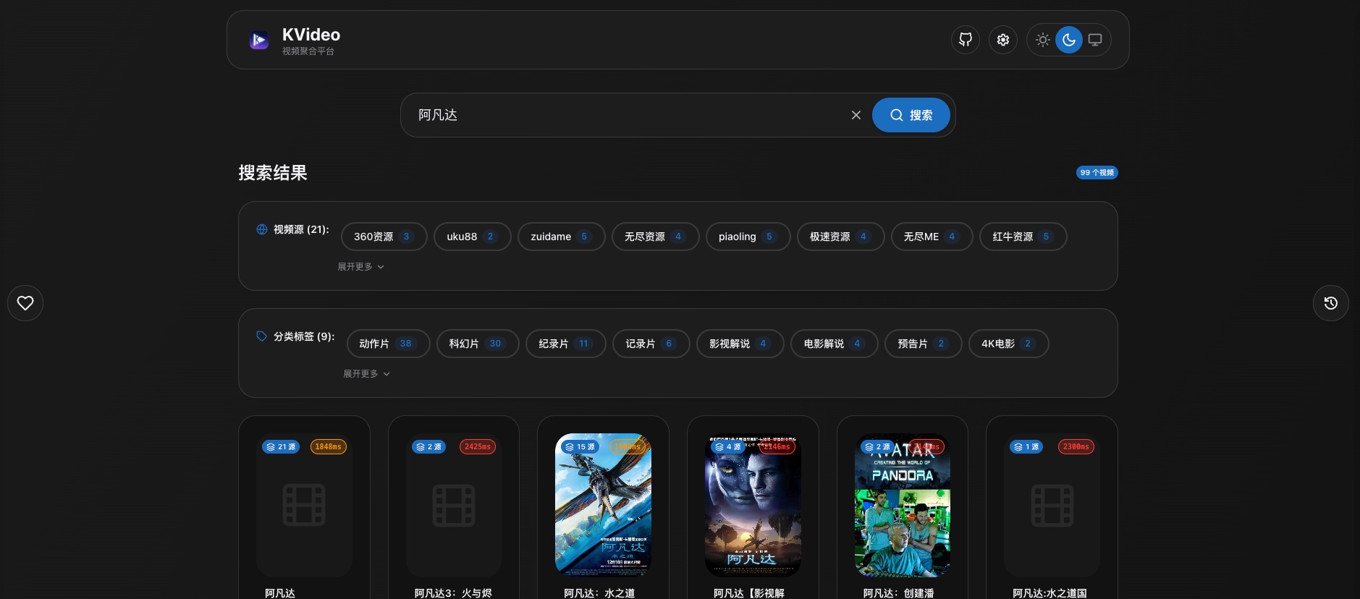Select the 动作片 category tag
This screenshot has width=1360, height=599.
(x=389, y=344)
